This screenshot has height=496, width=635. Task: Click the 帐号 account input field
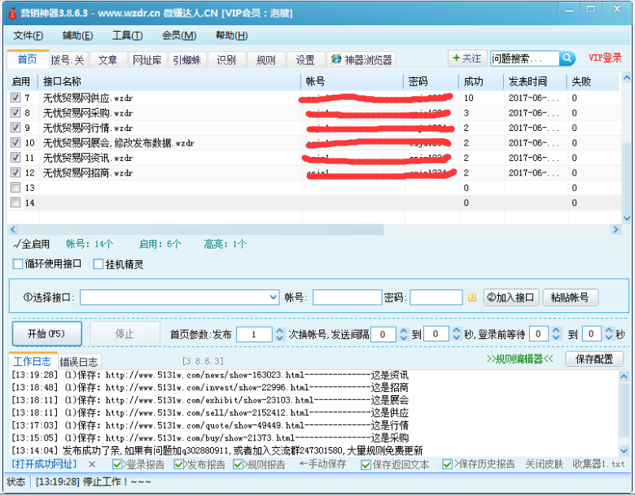point(347,298)
